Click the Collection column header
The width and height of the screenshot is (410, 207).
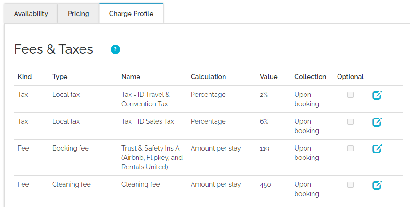(x=310, y=77)
